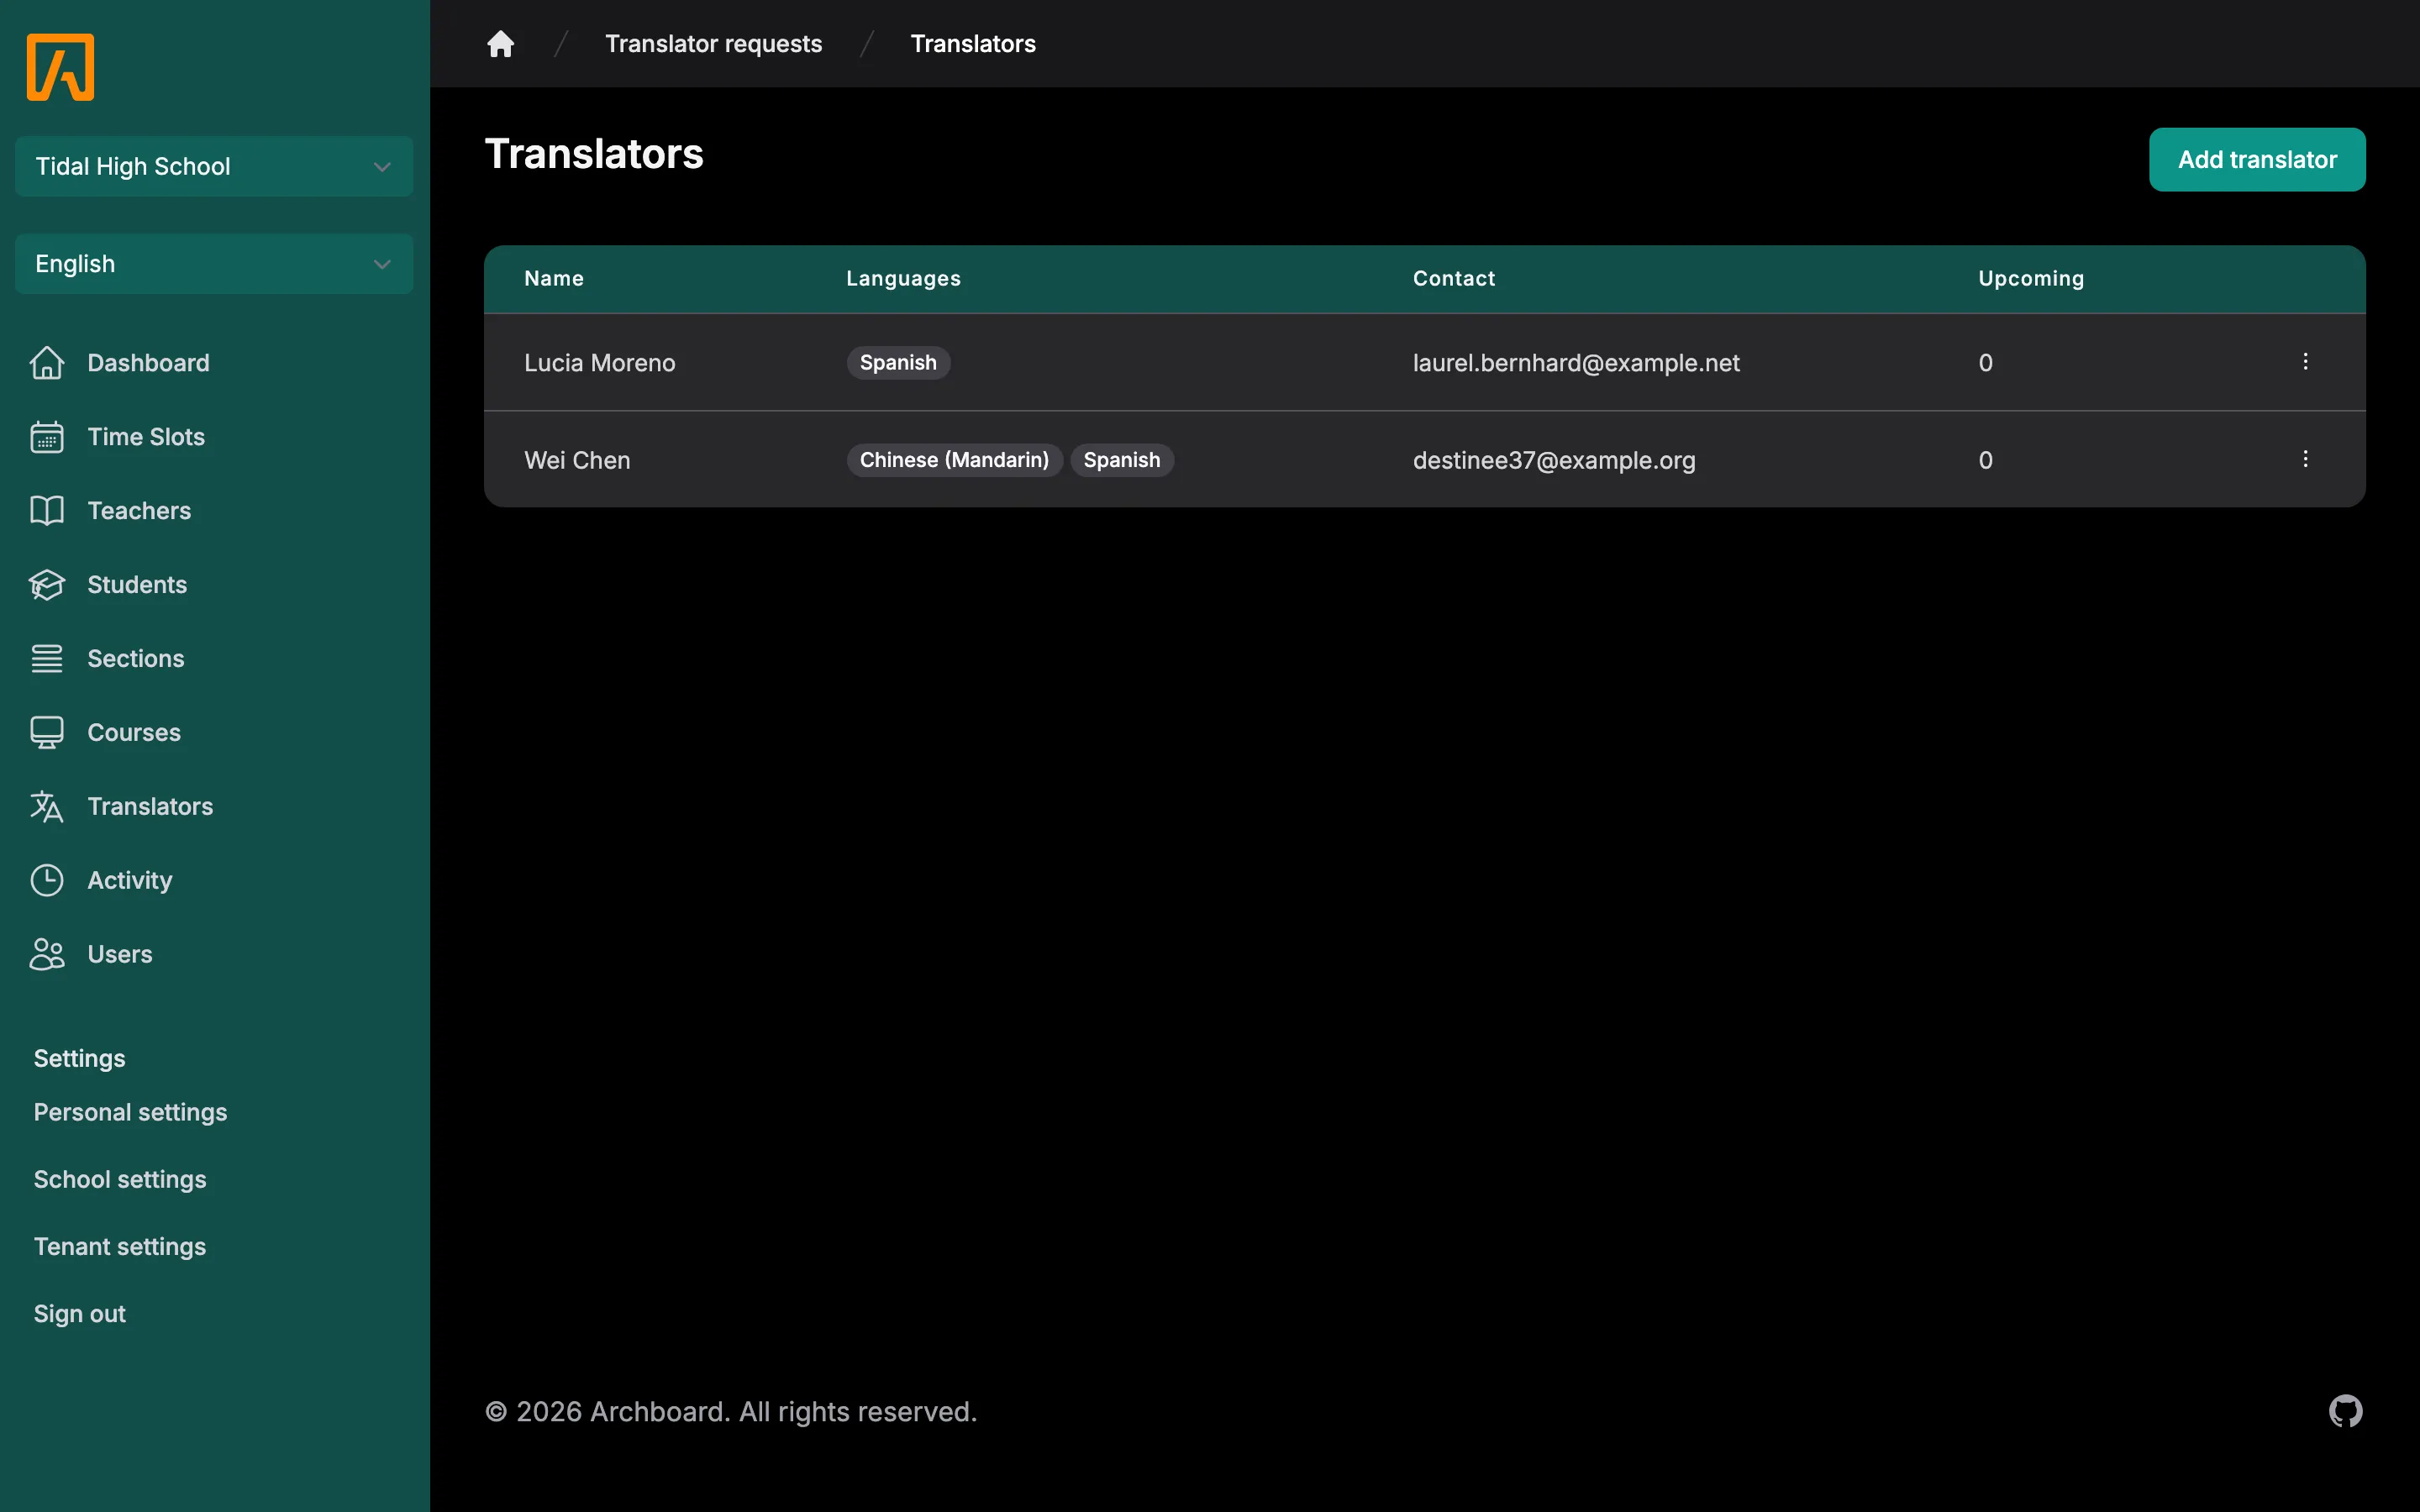Image resolution: width=2420 pixels, height=1512 pixels.
Task: Open Tenant settings
Action: click(x=120, y=1247)
